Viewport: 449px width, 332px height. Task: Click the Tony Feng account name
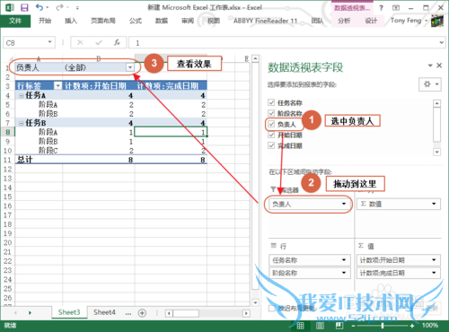pos(406,21)
